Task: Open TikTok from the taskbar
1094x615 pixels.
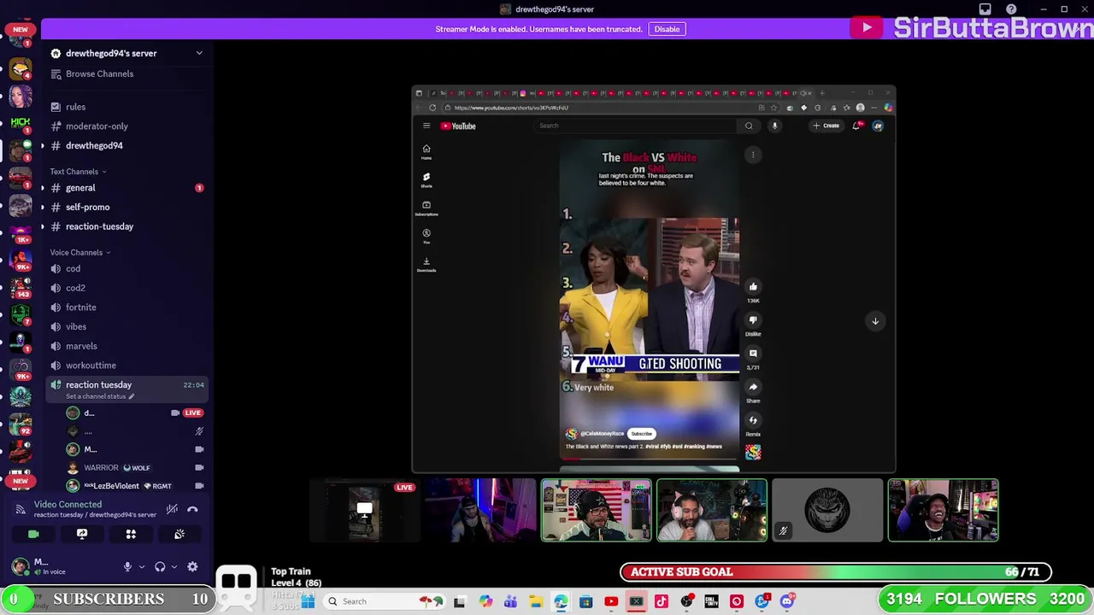Action: tap(661, 601)
